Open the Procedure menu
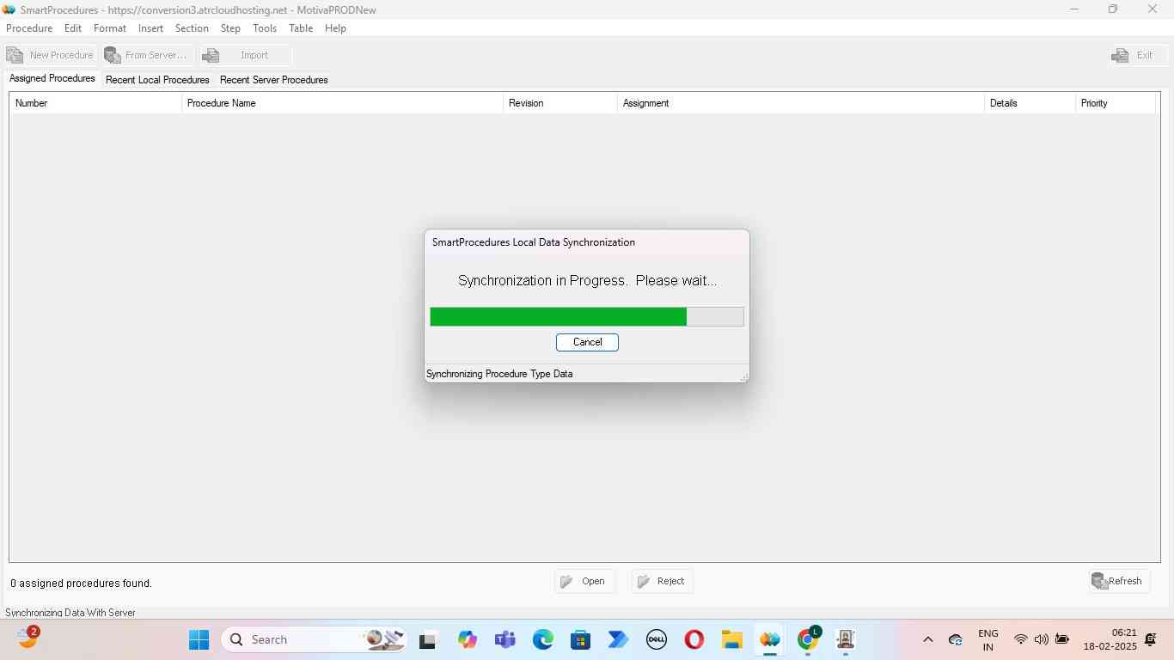Image resolution: width=1174 pixels, height=660 pixels. 29,28
